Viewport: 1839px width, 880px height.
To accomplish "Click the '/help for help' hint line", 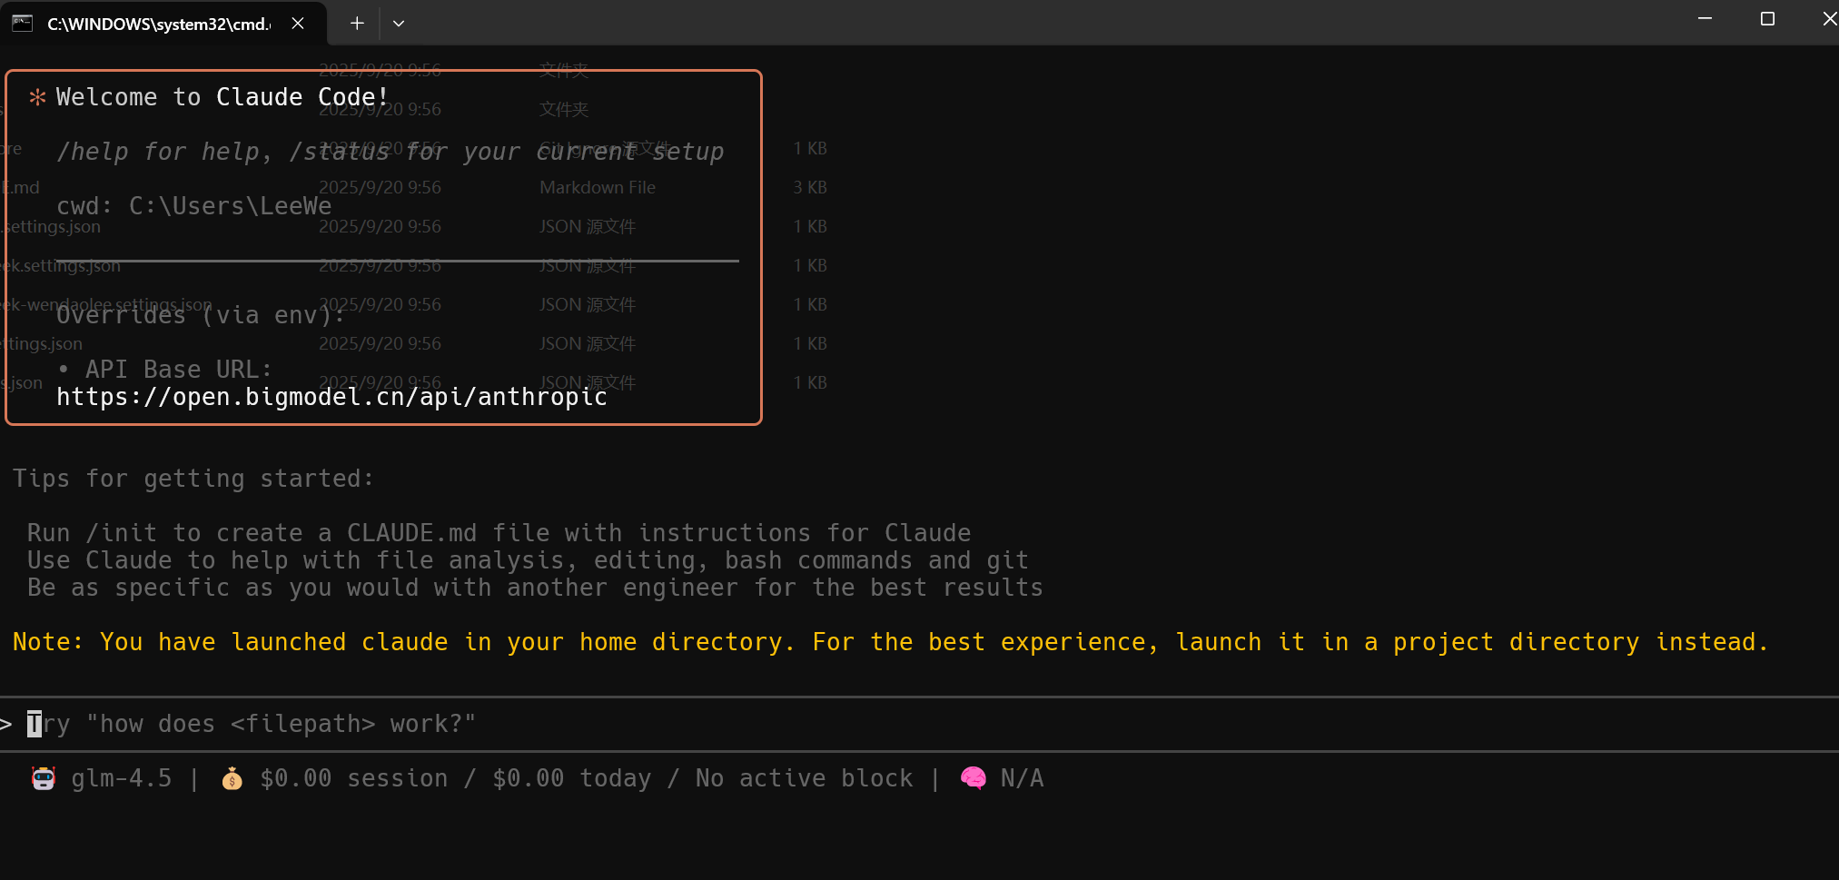I will [391, 152].
